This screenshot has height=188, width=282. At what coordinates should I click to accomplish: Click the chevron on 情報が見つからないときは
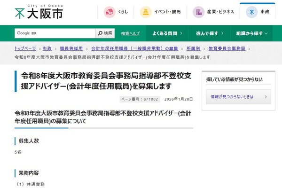tap(266, 97)
